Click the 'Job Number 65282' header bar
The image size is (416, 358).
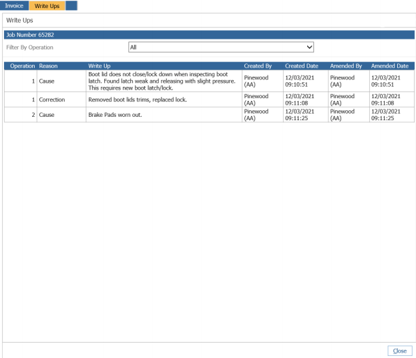[209, 35]
